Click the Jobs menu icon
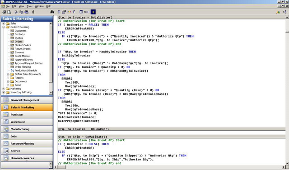 6,137
